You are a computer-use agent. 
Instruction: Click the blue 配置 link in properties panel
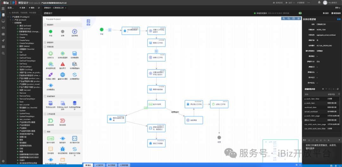point(339,19)
